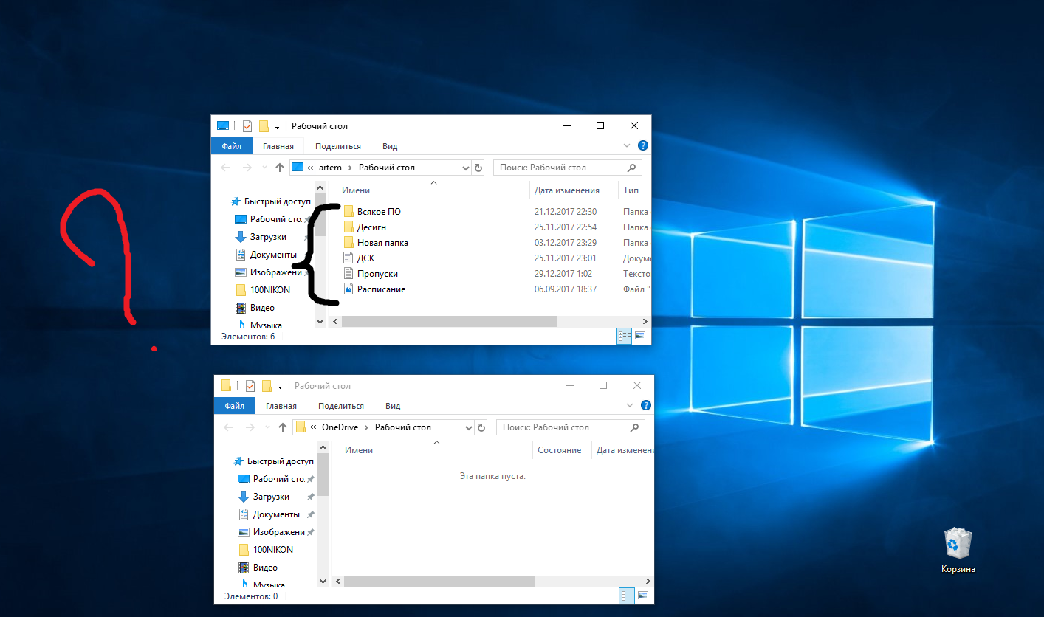The width and height of the screenshot is (1044, 617).
Task: Expand quick access toolbar dropdown in top window
Action: coord(277,127)
